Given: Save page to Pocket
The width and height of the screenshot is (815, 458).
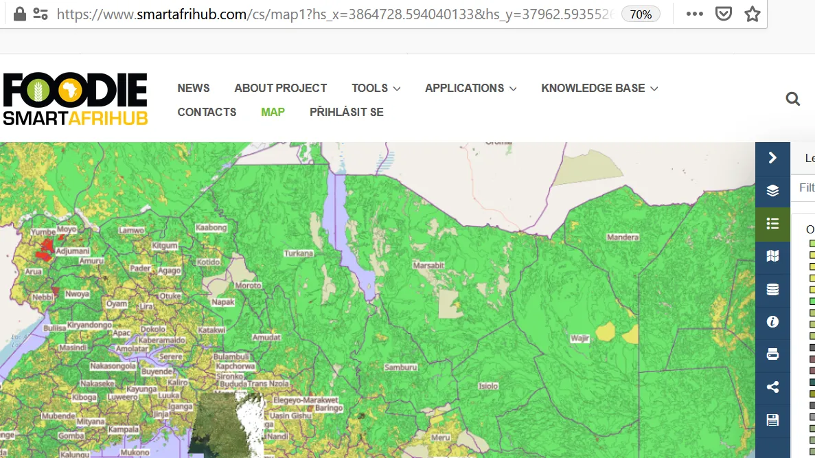Looking at the screenshot, I should point(724,14).
